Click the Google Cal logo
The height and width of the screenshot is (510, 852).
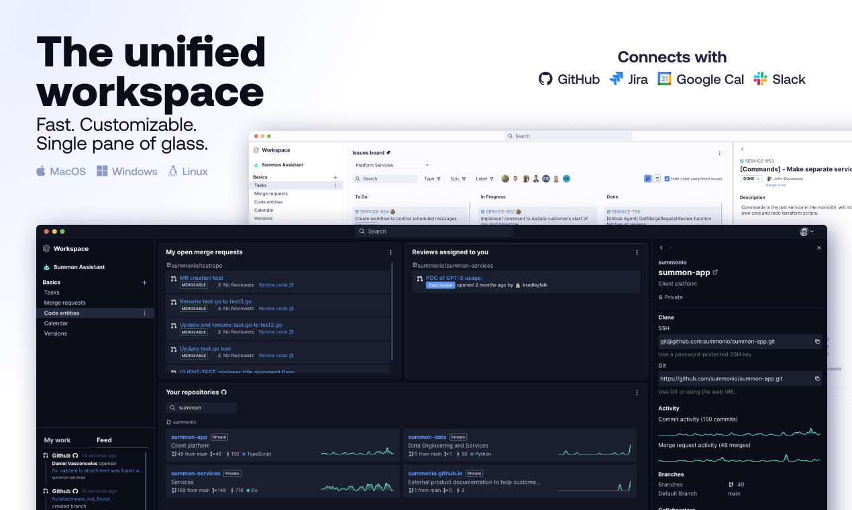pos(664,79)
